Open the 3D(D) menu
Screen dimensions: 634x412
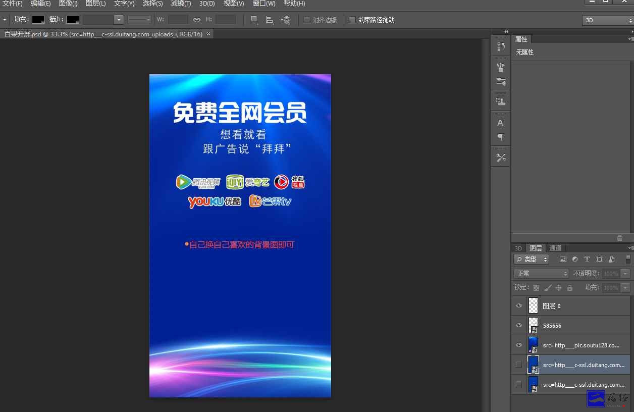pos(207,4)
